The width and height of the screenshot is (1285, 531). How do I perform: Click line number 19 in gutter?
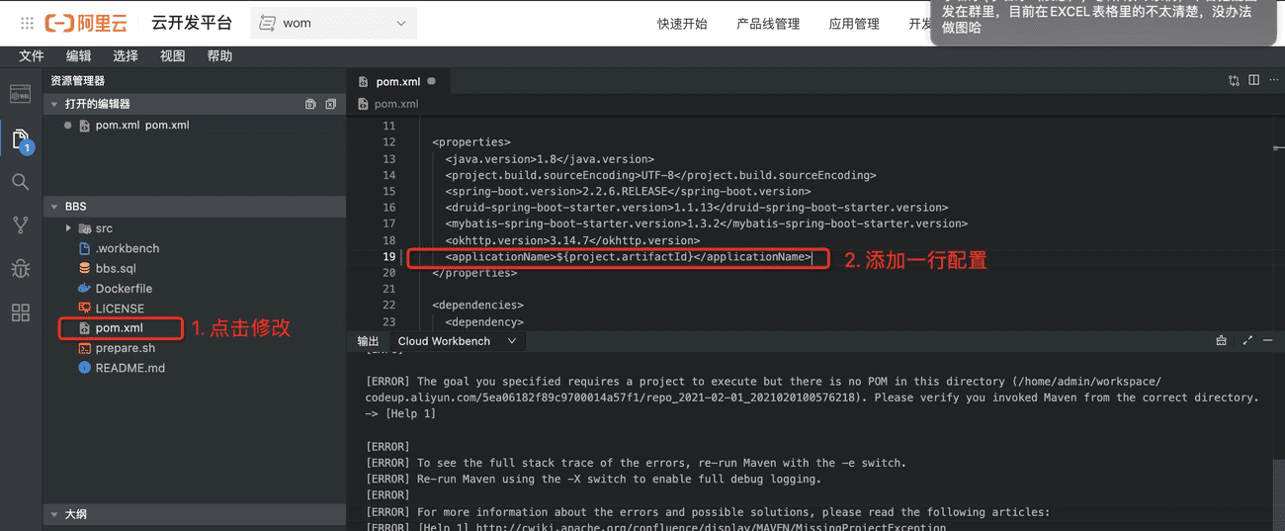point(388,257)
